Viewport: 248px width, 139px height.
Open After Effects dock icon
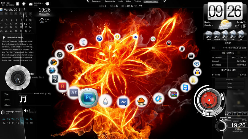(74, 92)
